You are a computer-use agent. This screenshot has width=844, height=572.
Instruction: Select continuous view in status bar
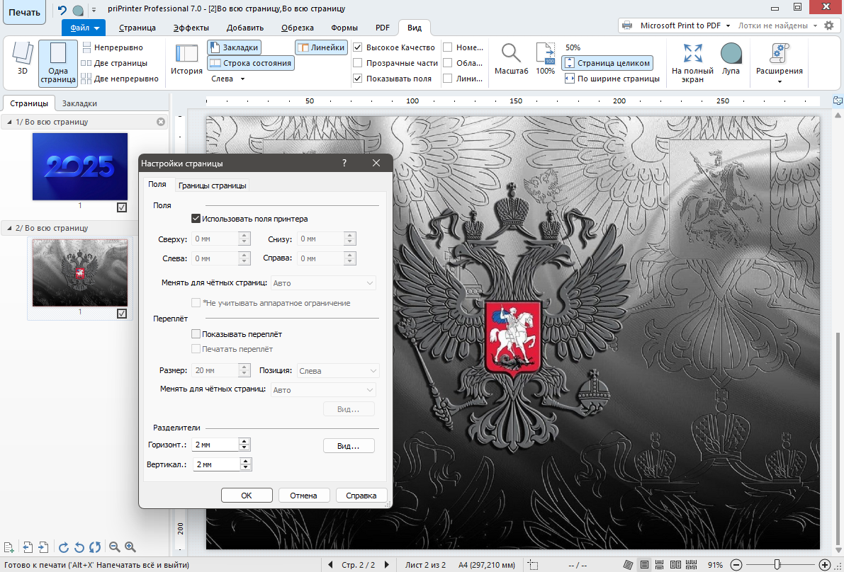[x=660, y=565]
